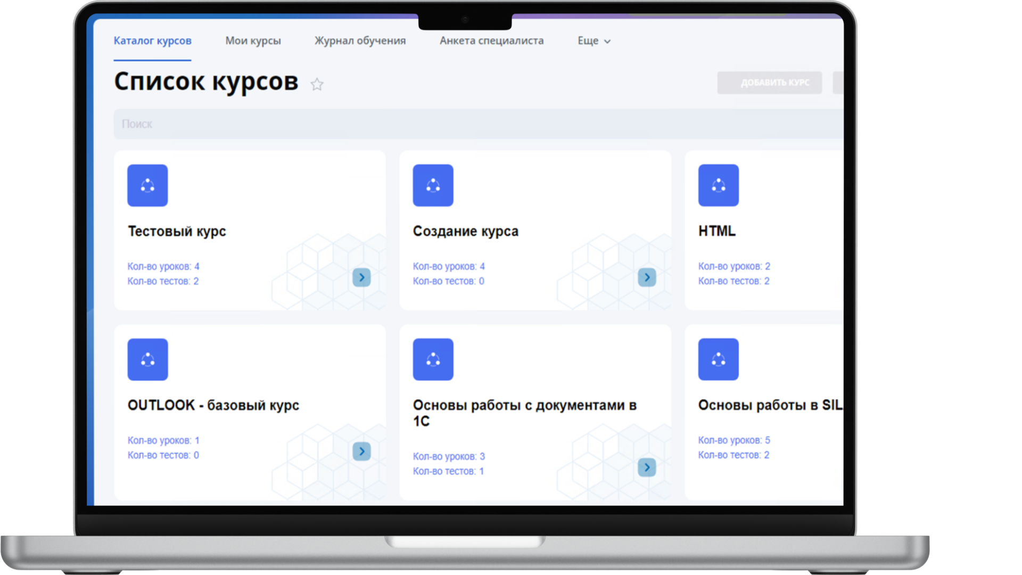1022x575 pixels.
Task: Select the Каталог курсов tab
Action: pos(152,41)
